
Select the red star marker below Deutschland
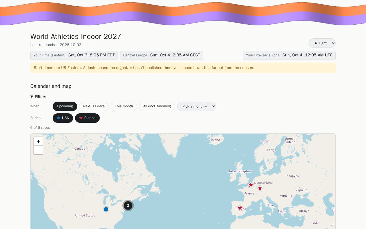[260, 188]
